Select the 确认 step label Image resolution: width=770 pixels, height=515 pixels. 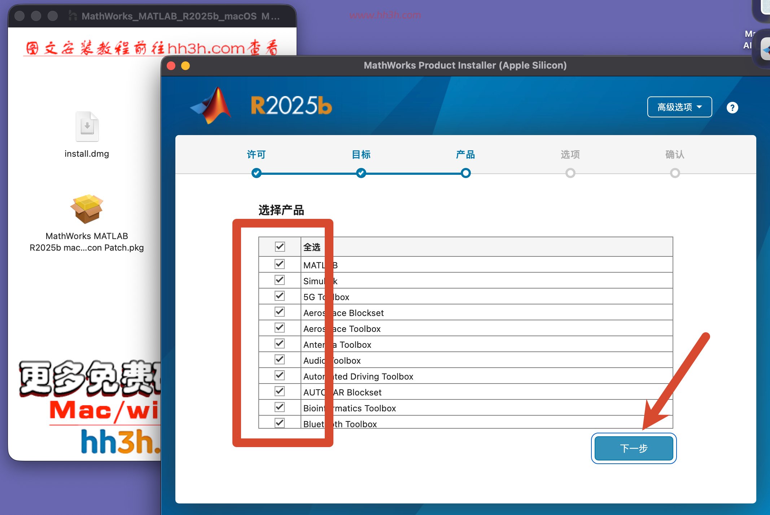[675, 155]
